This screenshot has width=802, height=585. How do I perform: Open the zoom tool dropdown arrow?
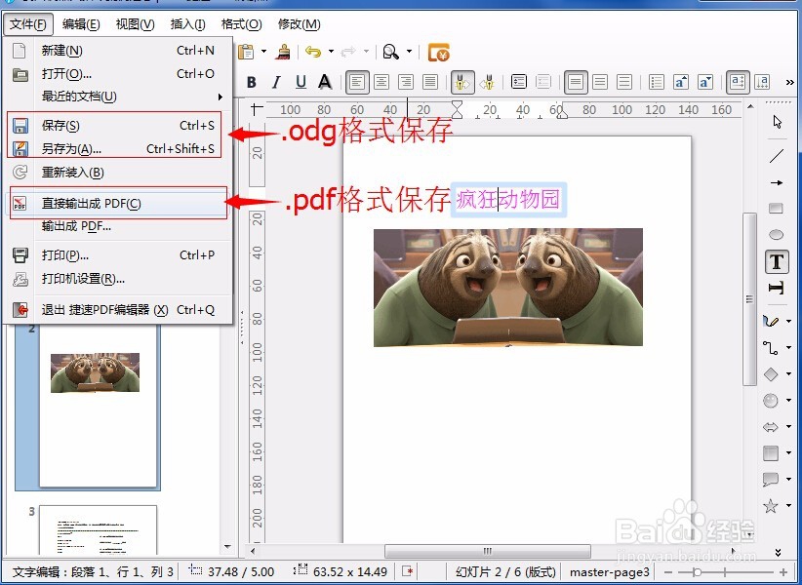[409, 51]
